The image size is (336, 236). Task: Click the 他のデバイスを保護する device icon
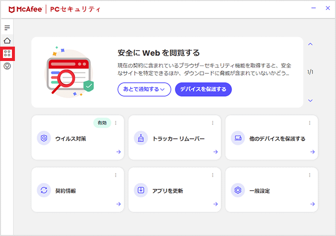tap(238, 138)
